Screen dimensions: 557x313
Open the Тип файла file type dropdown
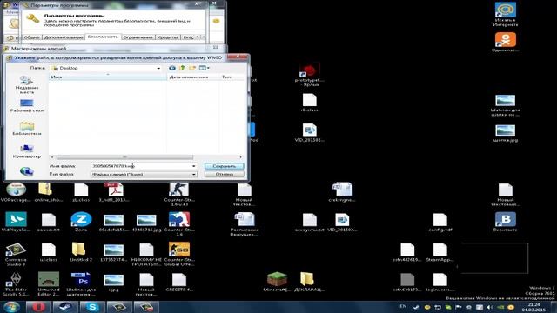click(144, 174)
